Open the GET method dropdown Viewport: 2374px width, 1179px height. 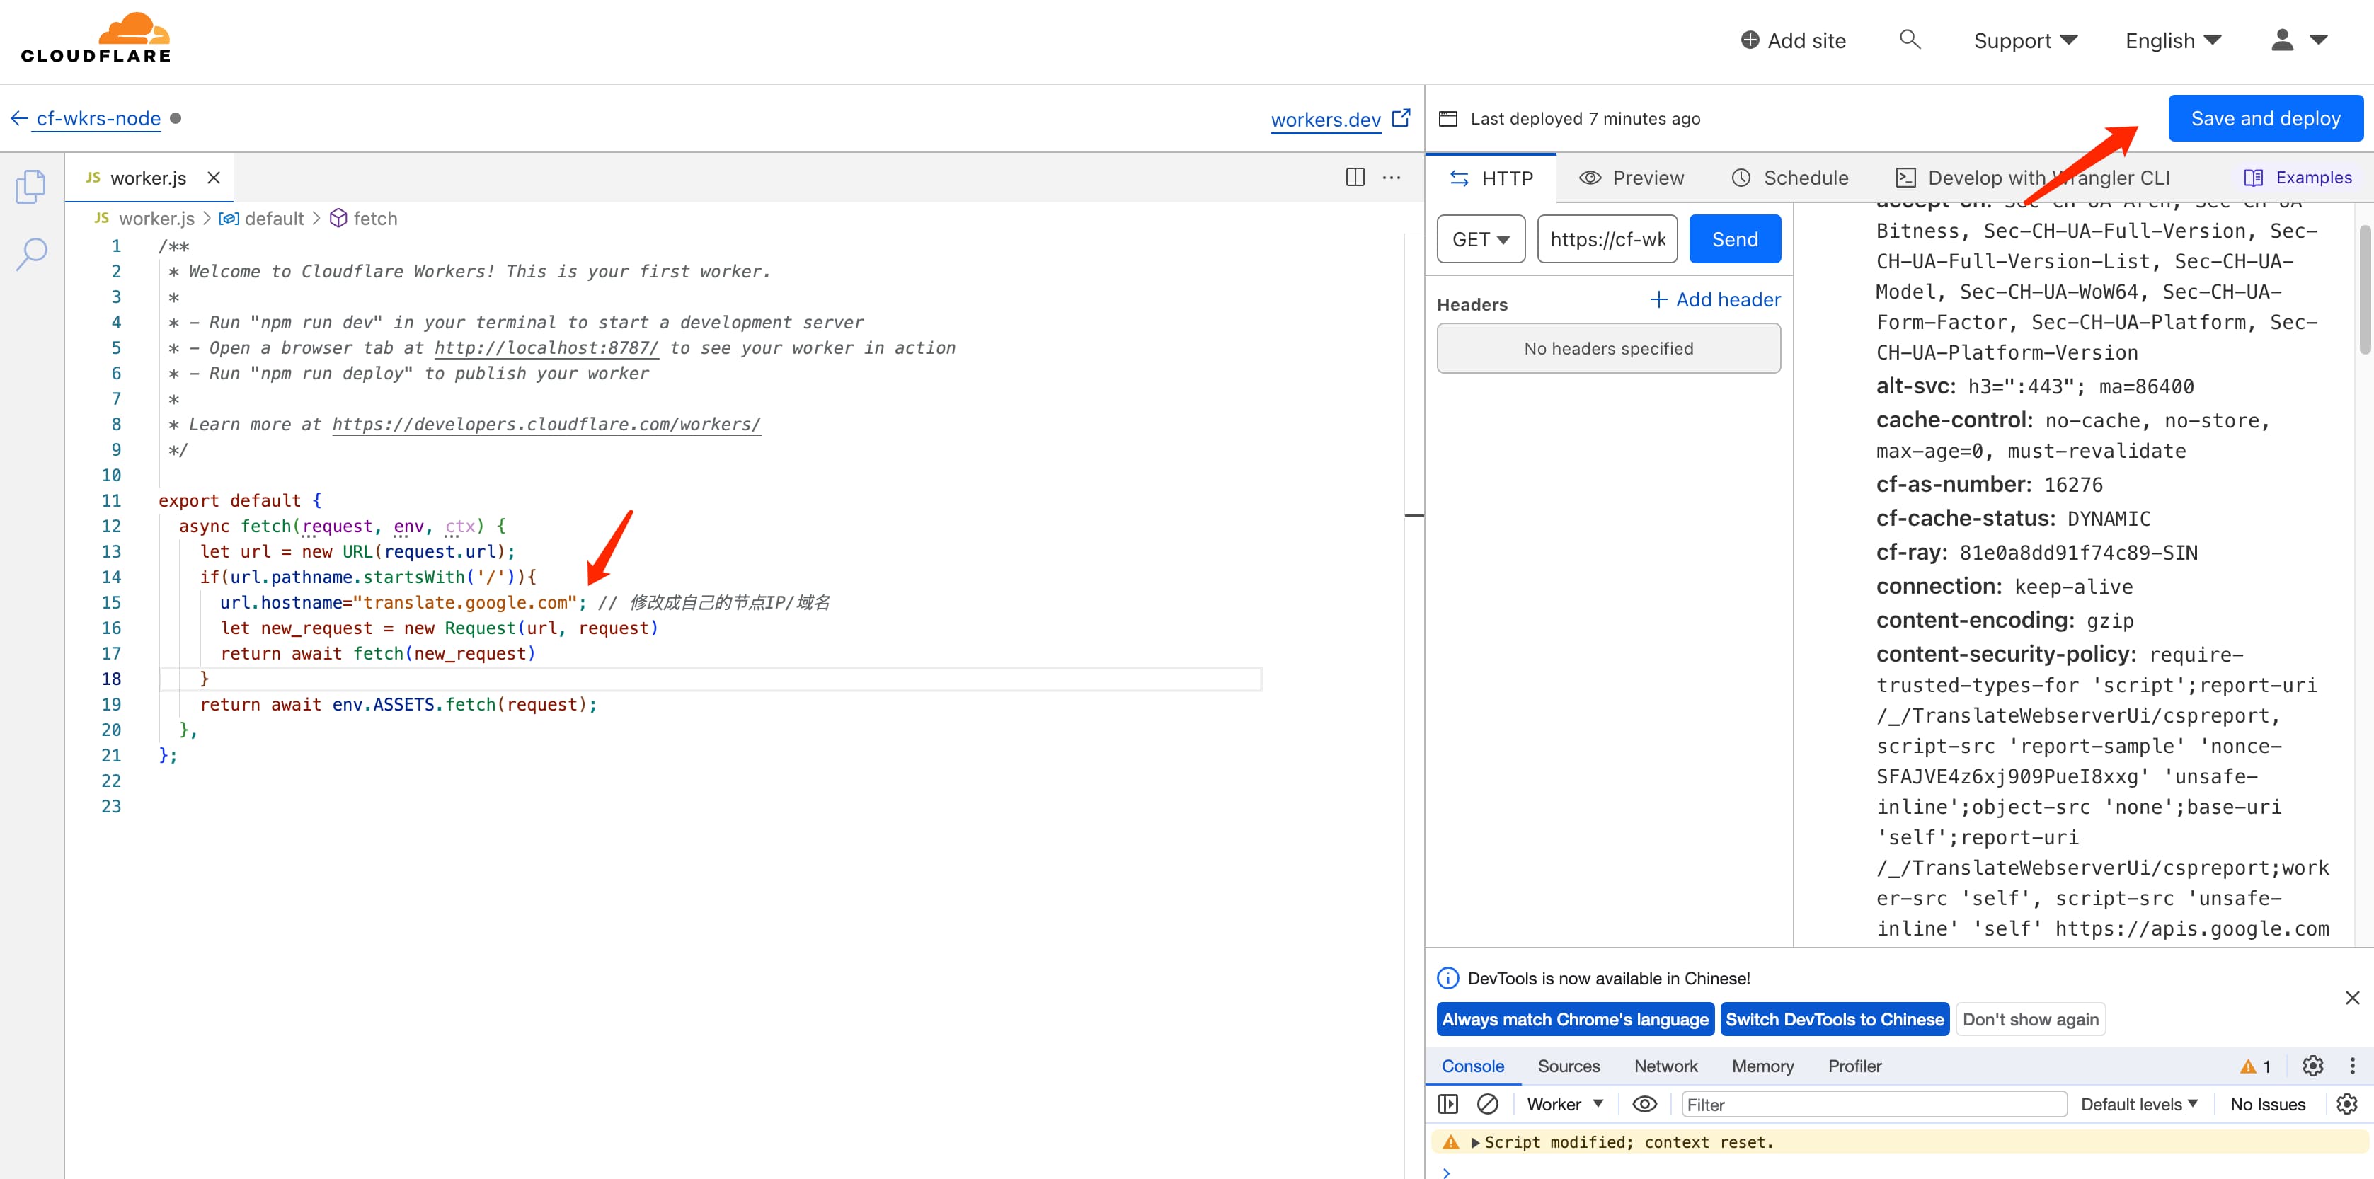click(x=1481, y=239)
